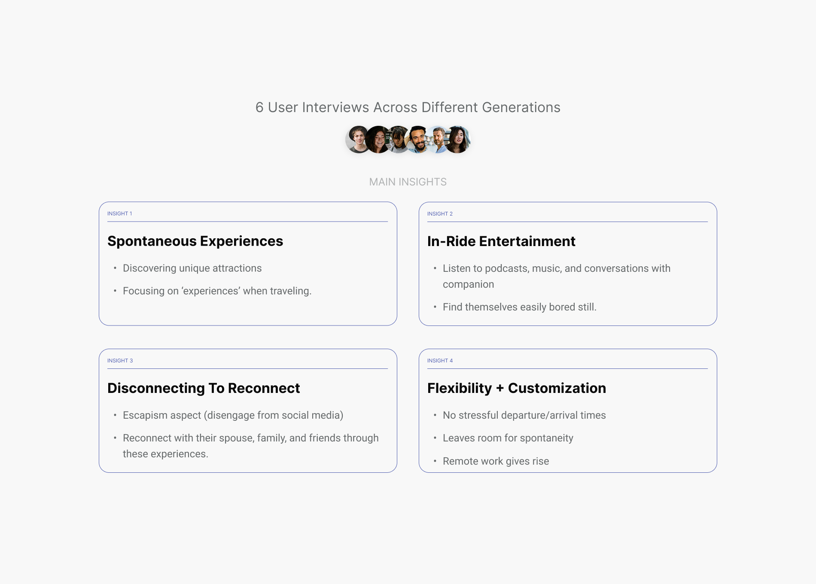Image resolution: width=816 pixels, height=584 pixels.
Task: Select the MAIN INSIGHTS section label
Action: click(408, 182)
